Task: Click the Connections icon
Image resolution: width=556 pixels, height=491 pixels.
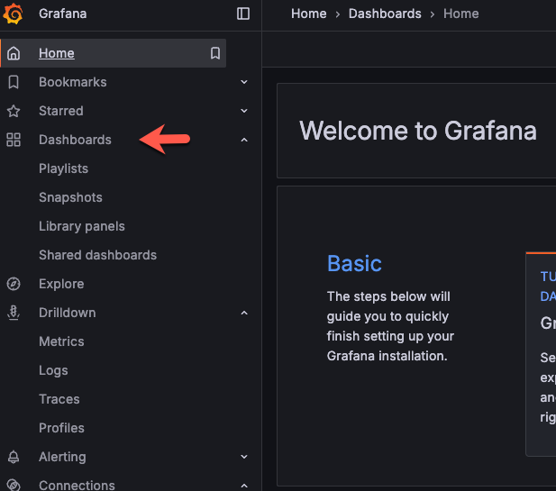Action: (14, 485)
